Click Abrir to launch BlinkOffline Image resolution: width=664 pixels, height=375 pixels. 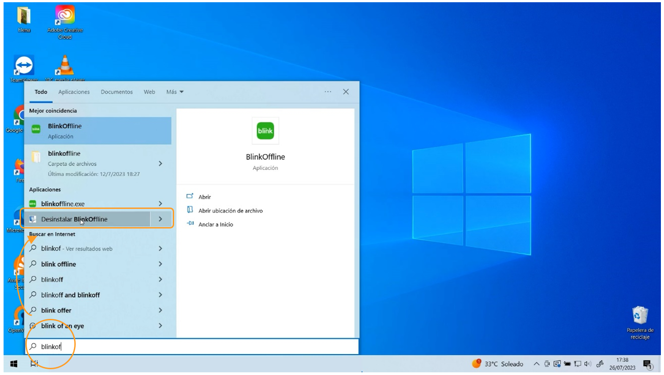[x=204, y=197]
